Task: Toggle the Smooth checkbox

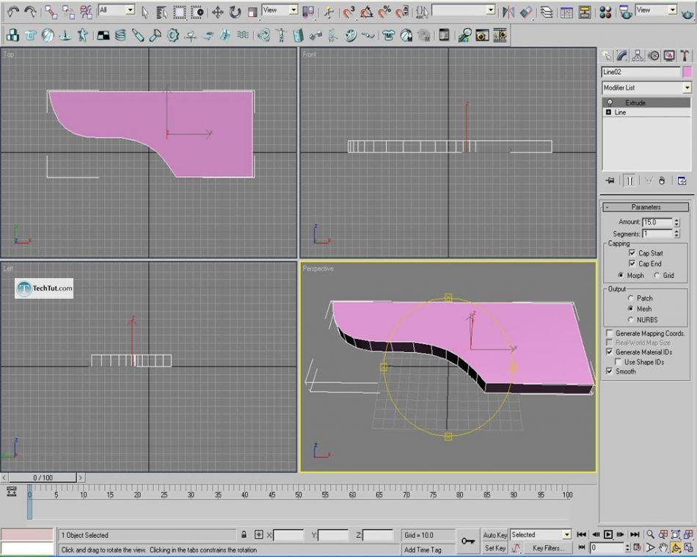Action: point(609,371)
